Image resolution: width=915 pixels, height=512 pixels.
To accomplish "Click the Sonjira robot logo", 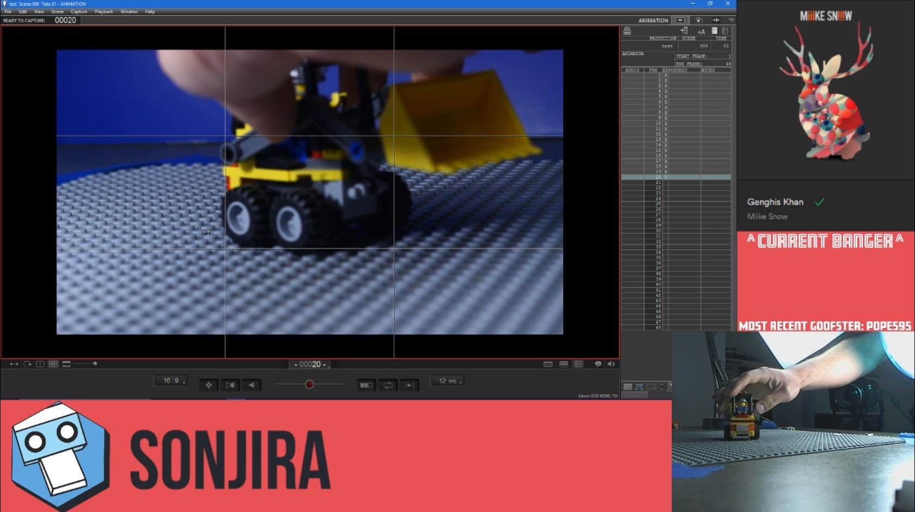I will (x=60, y=456).
